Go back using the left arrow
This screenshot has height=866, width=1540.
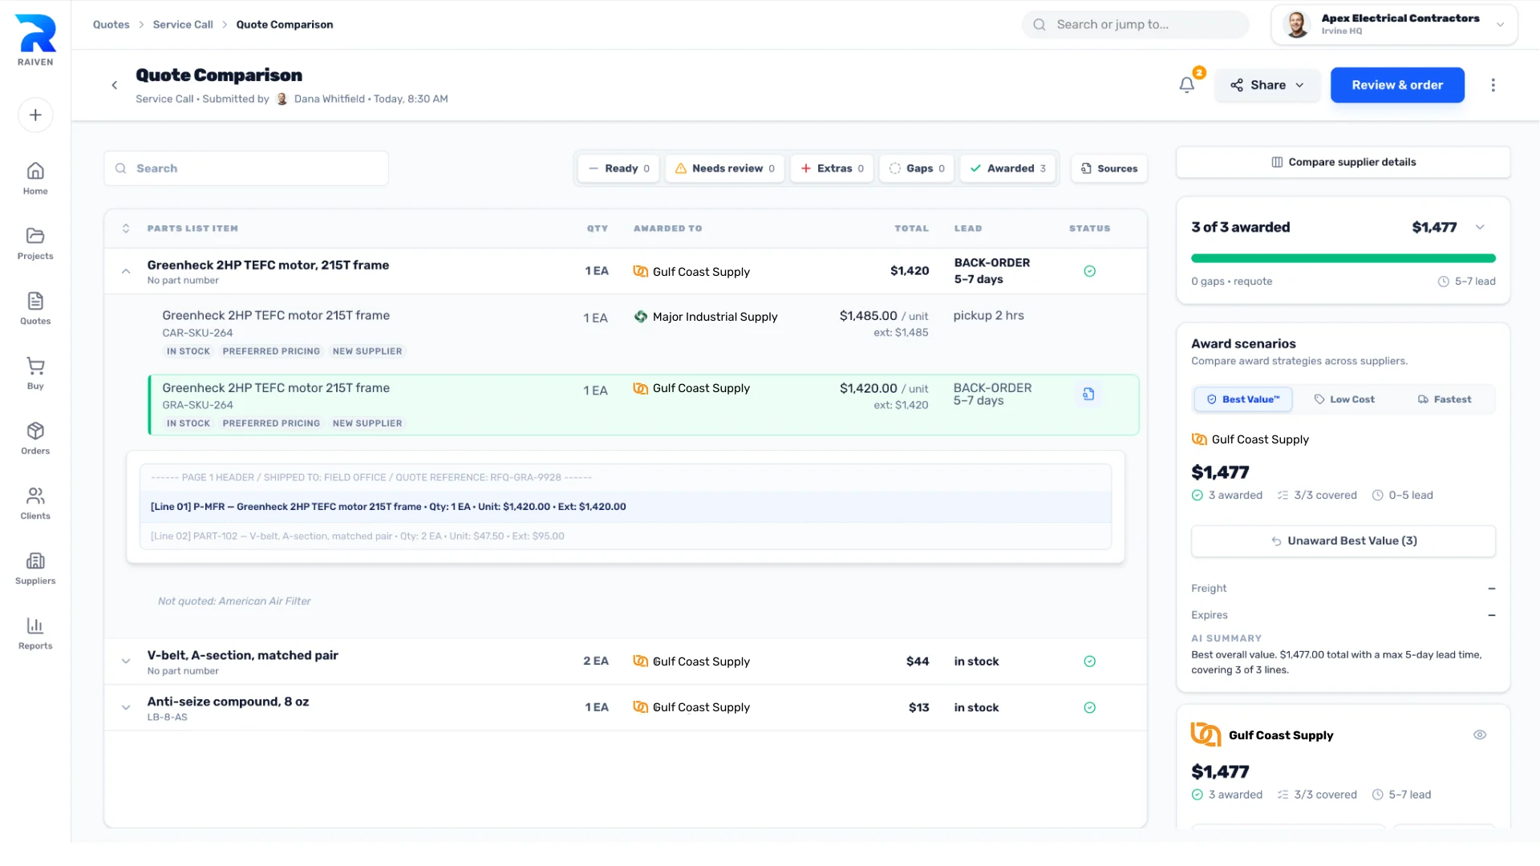[x=115, y=85]
